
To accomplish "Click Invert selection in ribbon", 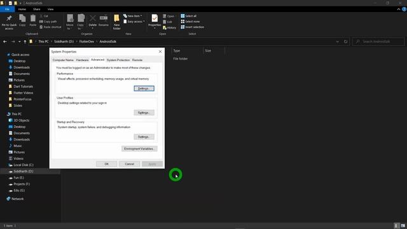I will pos(192,27).
